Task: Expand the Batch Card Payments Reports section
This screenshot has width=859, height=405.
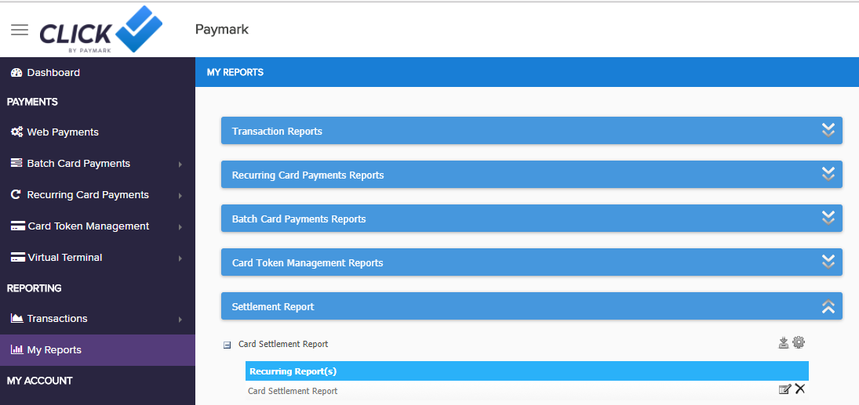Action: pyautogui.click(x=531, y=219)
